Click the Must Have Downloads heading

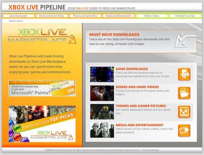pos(114,34)
